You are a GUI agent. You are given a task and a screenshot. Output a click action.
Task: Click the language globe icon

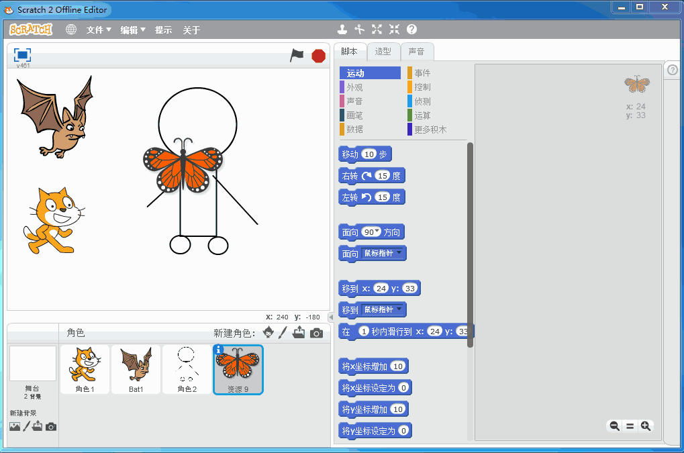71,30
